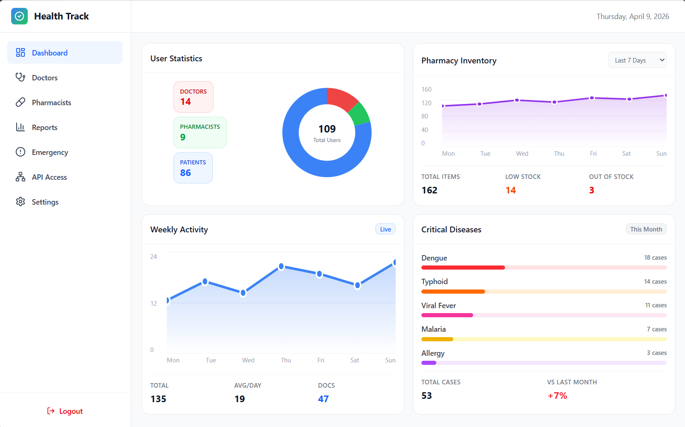Click the This Month badge
The image size is (685, 427).
click(646, 229)
